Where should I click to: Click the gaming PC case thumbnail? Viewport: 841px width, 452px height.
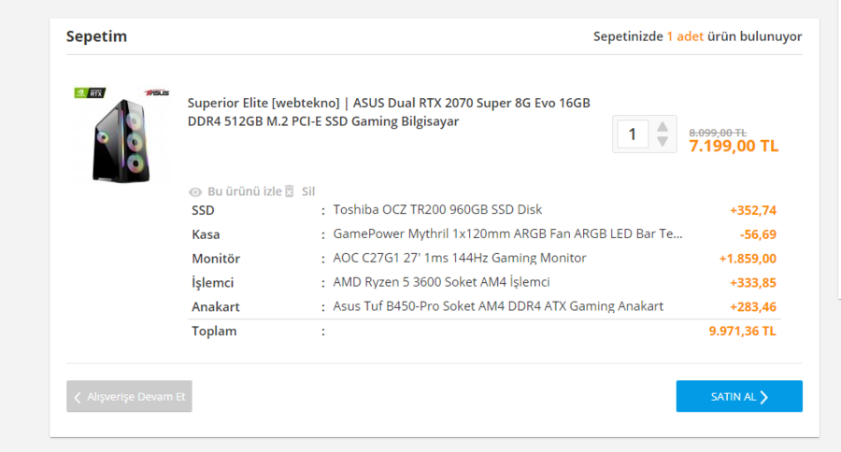tap(121, 140)
